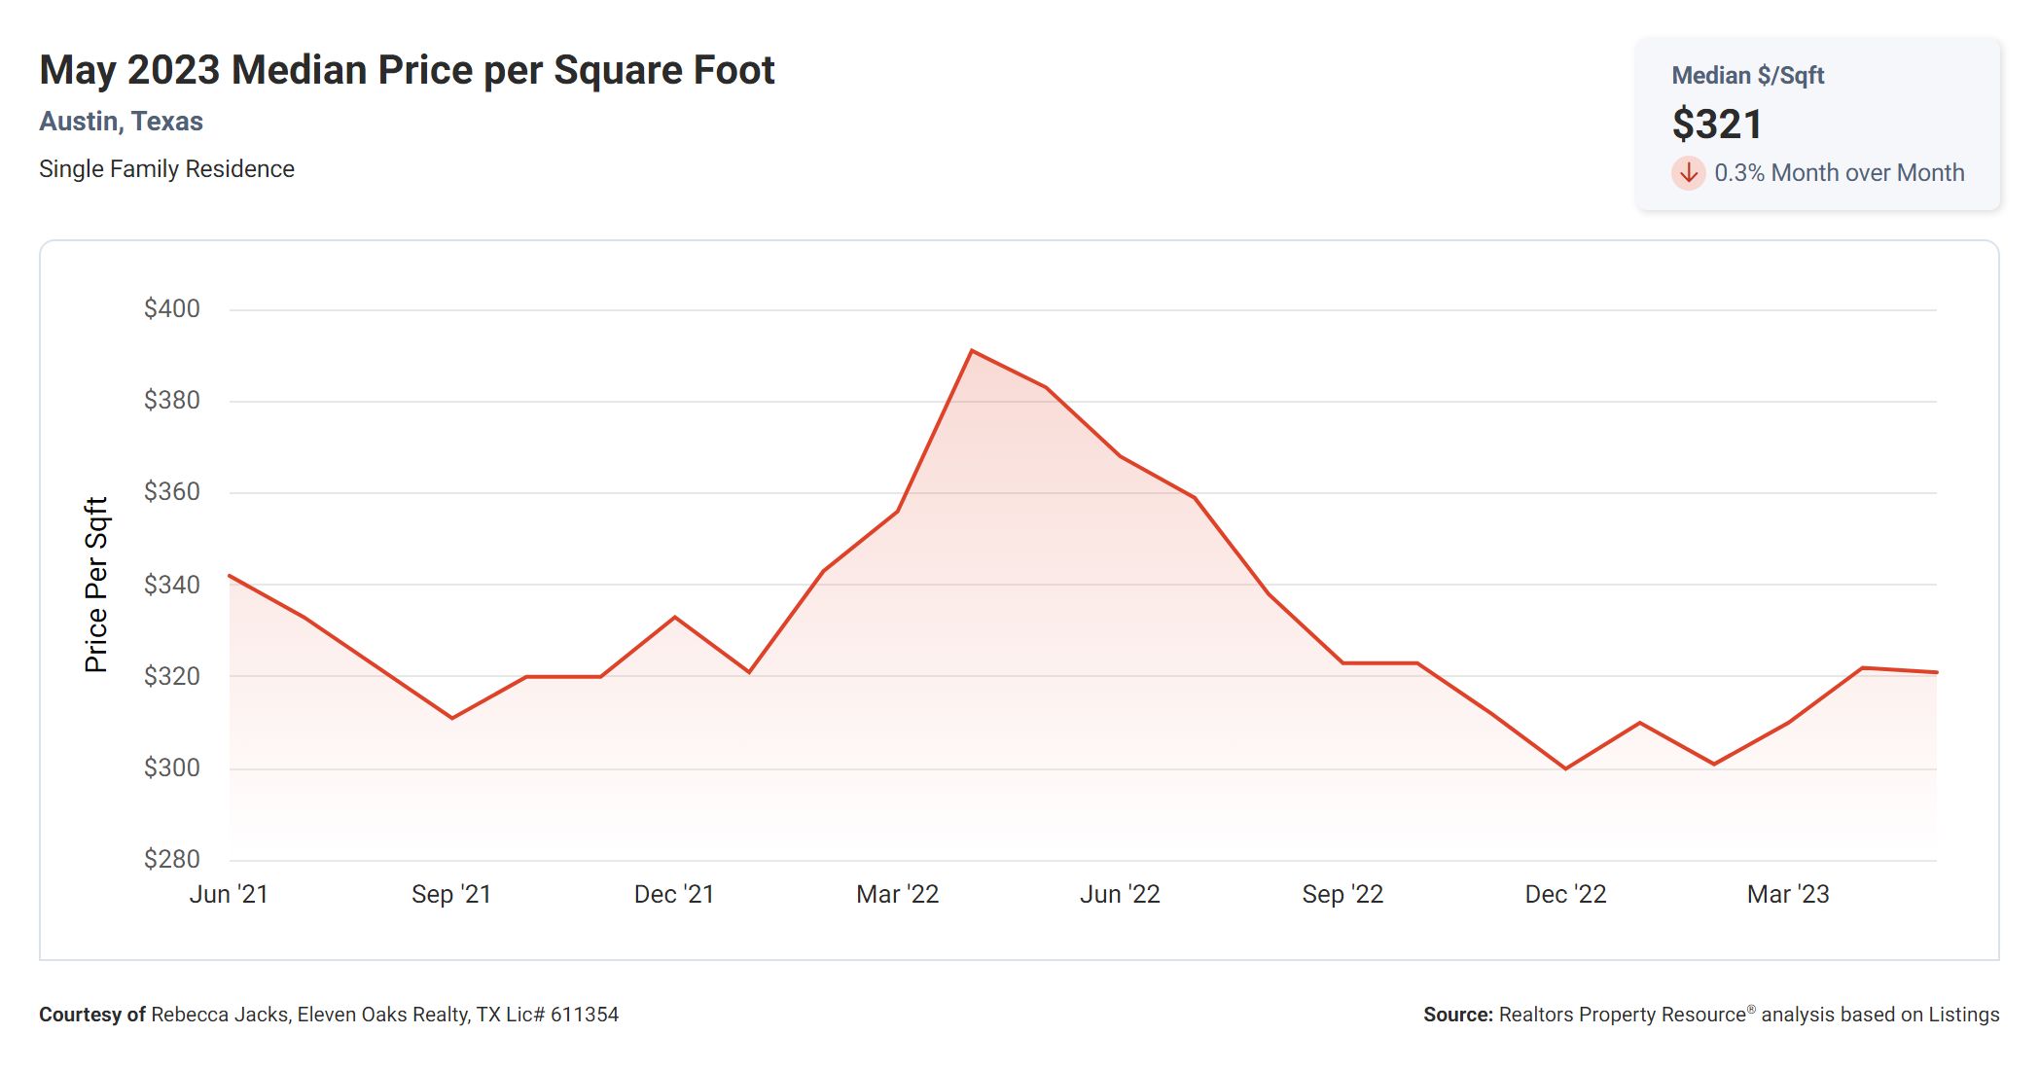Screen dimensions: 2039x1070
Task: Click the $400 y-axis label
Action: point(171,308)
